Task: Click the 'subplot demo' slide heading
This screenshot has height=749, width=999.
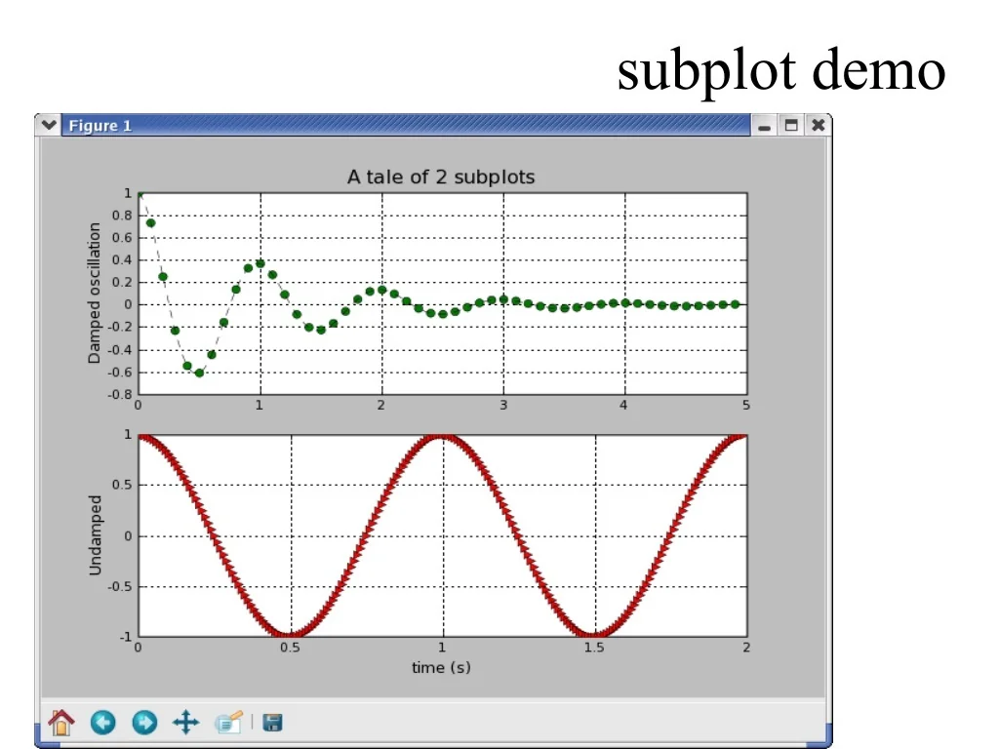Action: pyautogui.click(x=781, y=70)
